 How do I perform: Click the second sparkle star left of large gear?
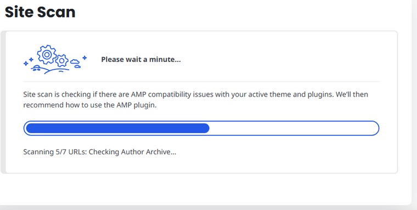[31, 60]
